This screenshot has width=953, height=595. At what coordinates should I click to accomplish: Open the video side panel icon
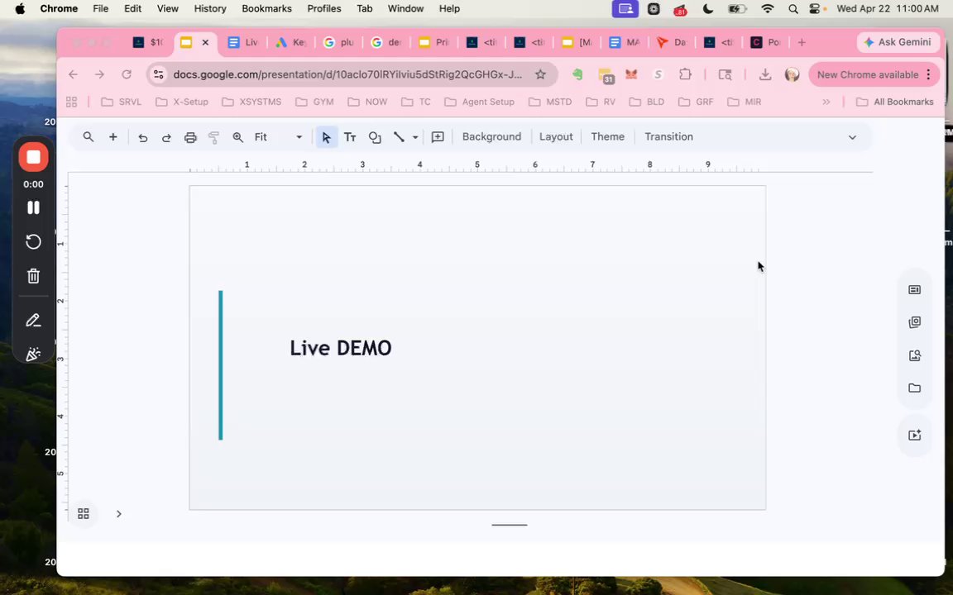click(914, 435)
